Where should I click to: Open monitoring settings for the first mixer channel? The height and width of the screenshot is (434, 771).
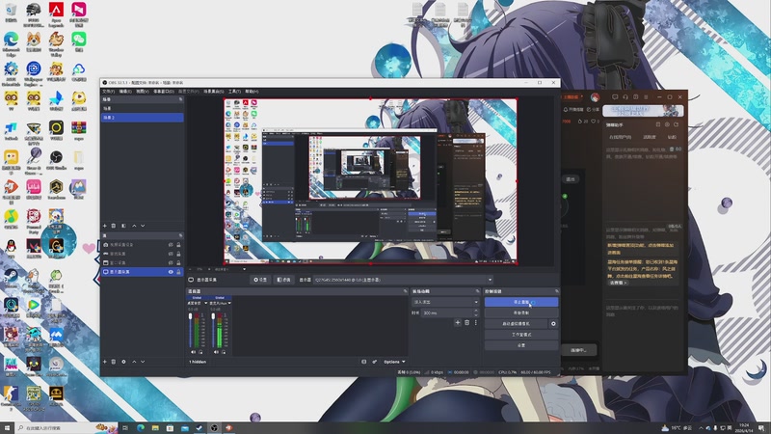tap(200, 352)
